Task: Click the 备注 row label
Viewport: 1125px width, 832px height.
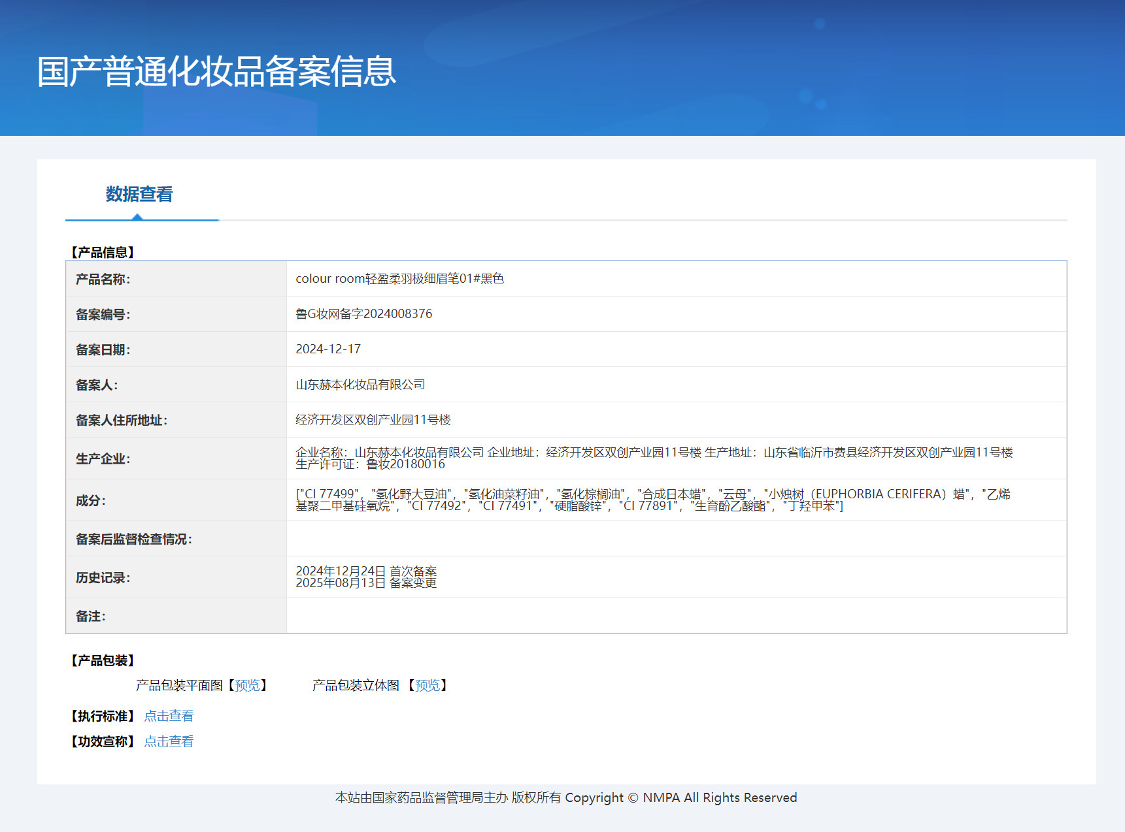Action: tap(90, 616)
